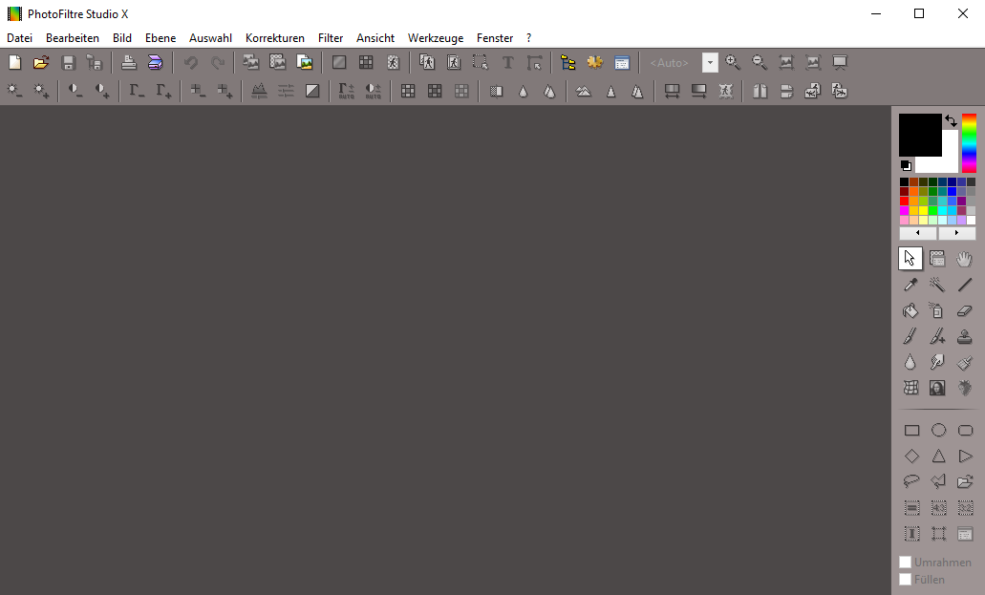Choose the Rounded rectangle selection shape
Image resolution: width=985 pixels, height=595 pixels.
966,431
